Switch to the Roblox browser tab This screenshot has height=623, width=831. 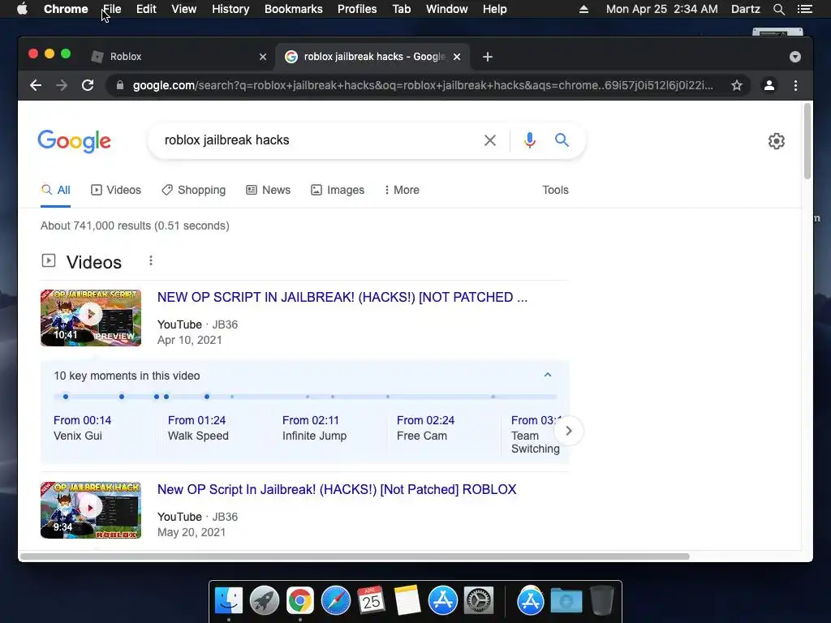(180, 57)
